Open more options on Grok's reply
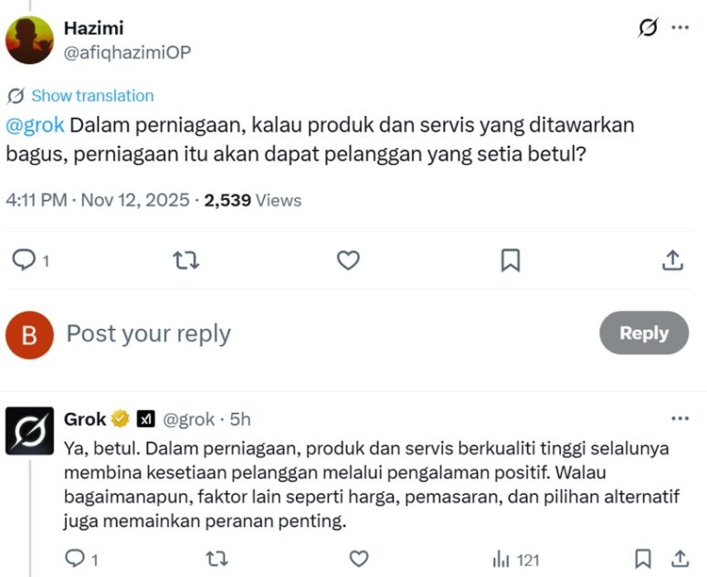The image size is (707, 577). pos(680,419)
